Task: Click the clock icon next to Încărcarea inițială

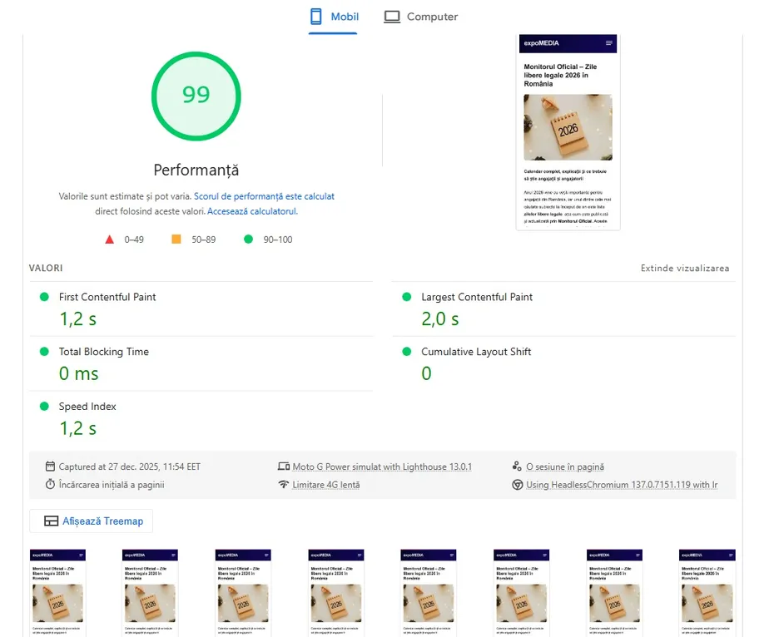Action: (49, 483)
